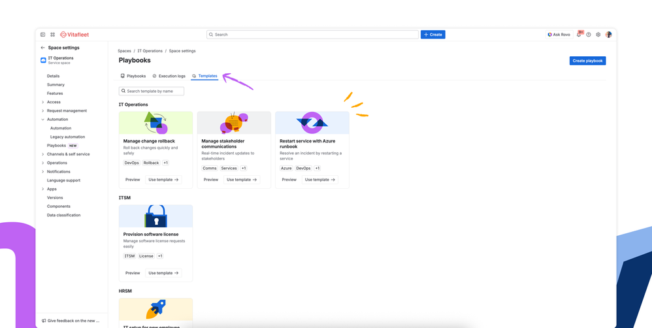The height and width of the screenshot is (328, 652).
Task: Preview the Manage change rollback template
Action: tap(133, 180)
